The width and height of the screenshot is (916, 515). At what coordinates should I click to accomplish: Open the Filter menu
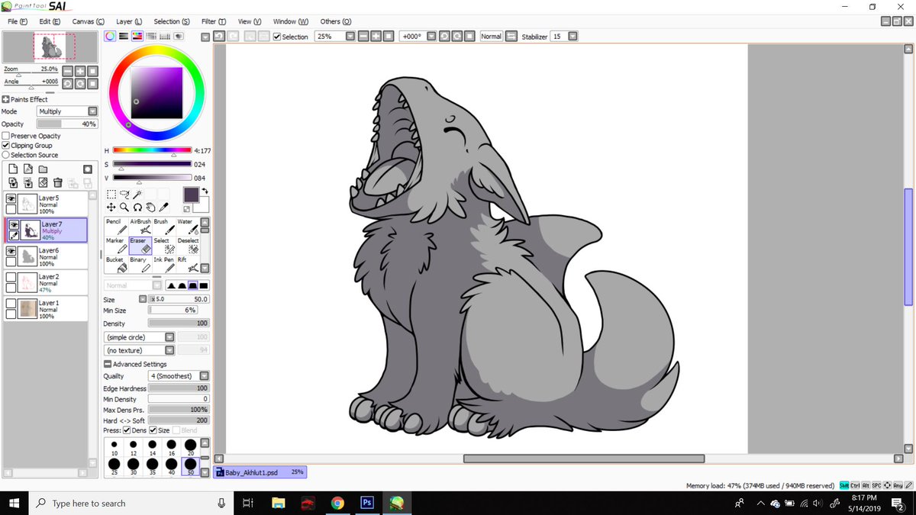[213, 21]
